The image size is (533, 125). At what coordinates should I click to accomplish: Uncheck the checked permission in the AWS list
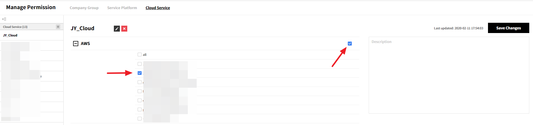click(x=140, y=73)
